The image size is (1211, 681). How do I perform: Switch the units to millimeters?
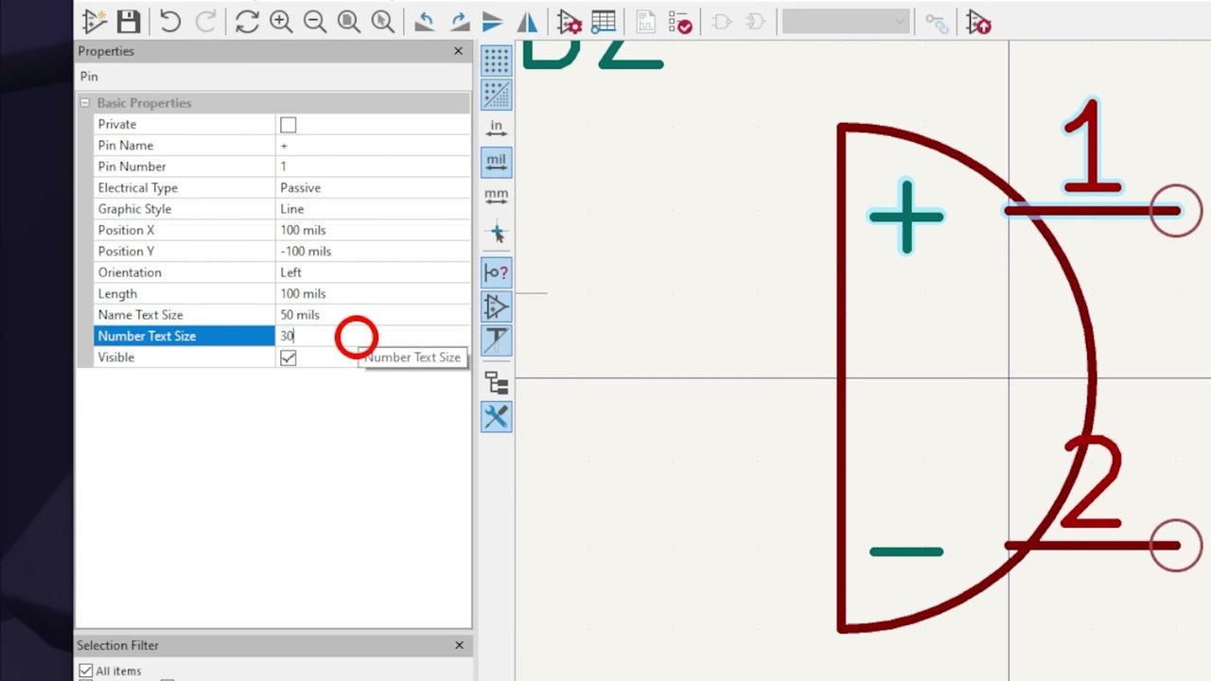(496, 198)
